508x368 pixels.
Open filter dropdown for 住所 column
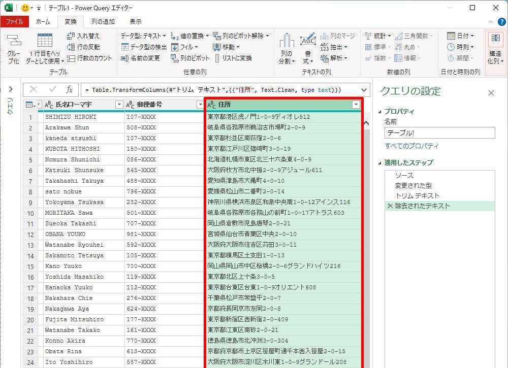[x=356, y=105]
